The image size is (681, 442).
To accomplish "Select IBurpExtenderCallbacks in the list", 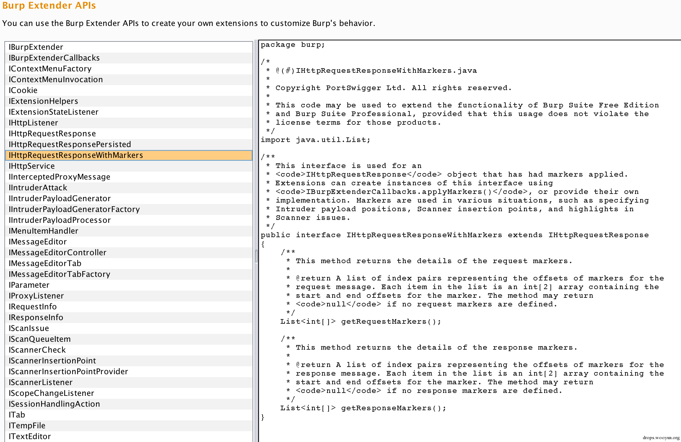I will coord(129,58).
